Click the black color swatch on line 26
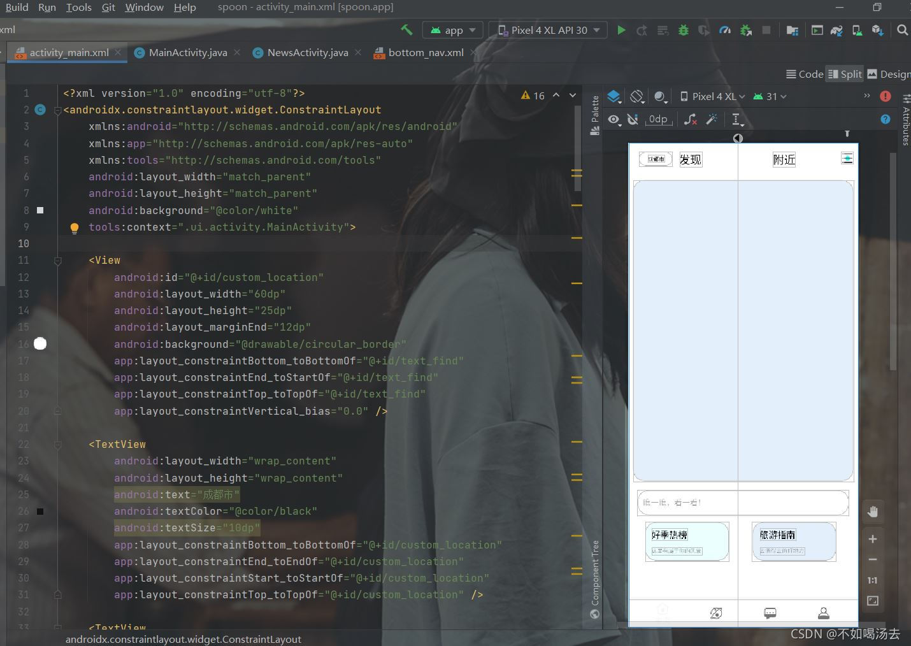 click(40, 511)
